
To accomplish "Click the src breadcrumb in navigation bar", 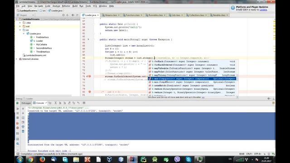I will pos(43,11).
